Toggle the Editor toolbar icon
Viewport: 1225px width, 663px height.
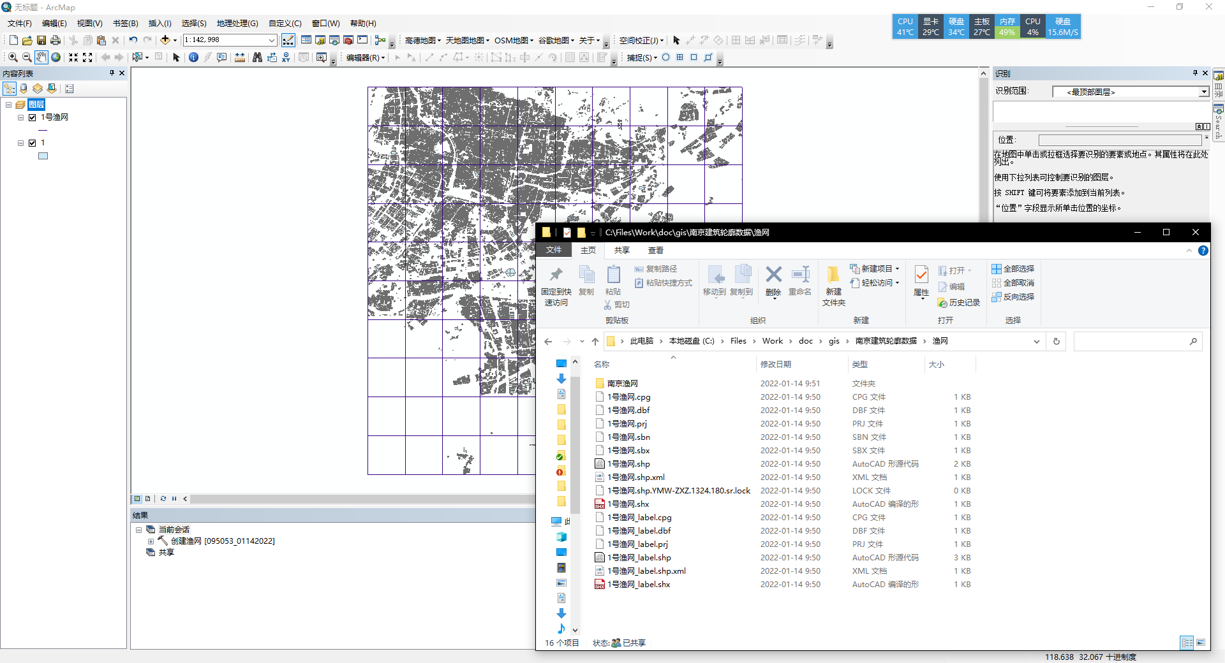288,40
